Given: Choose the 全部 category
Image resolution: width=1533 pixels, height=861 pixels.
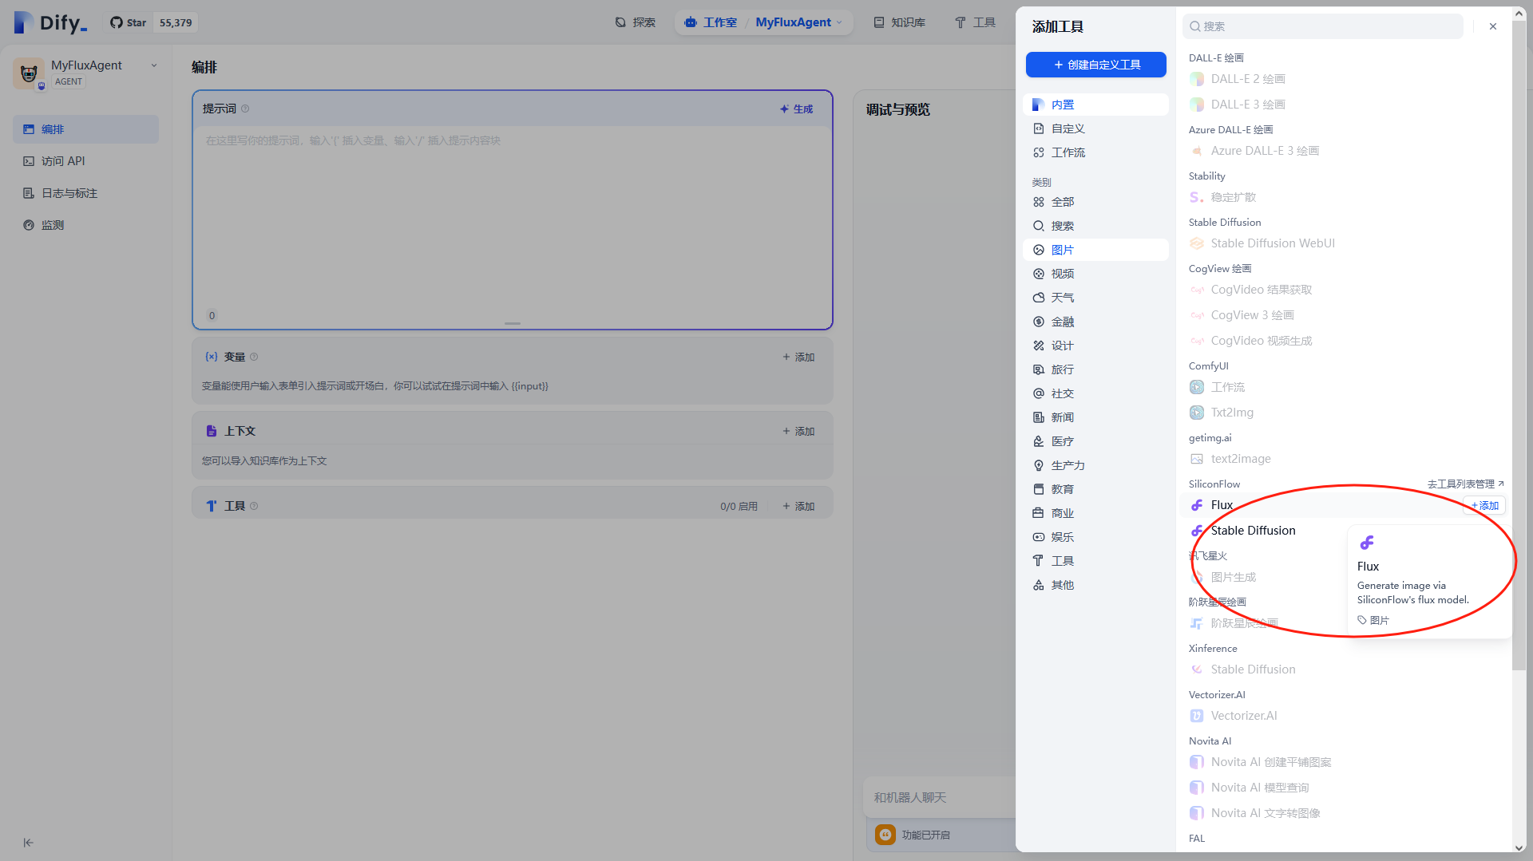Looking at the screenshot, I should pos(1095,202).
